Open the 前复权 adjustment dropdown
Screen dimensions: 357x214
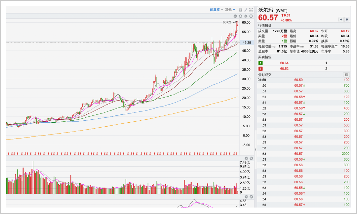[x=216, y=10]
